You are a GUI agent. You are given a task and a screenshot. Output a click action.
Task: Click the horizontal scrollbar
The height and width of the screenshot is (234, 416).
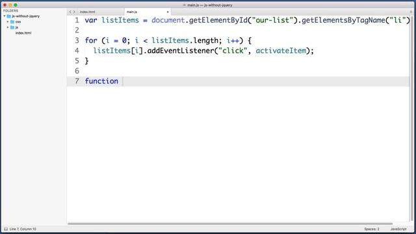230,224
